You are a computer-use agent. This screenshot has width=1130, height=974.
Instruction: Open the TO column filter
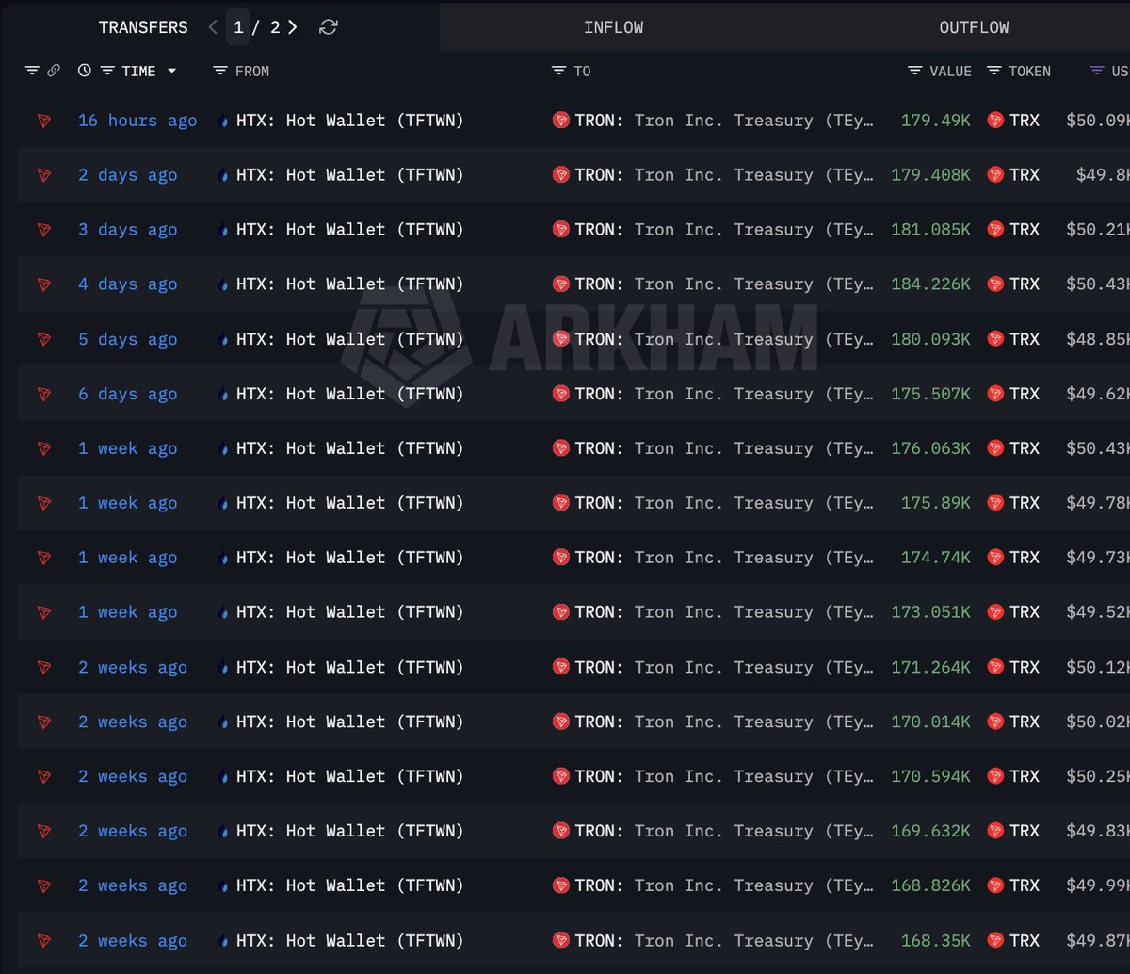tap(558, 71)
